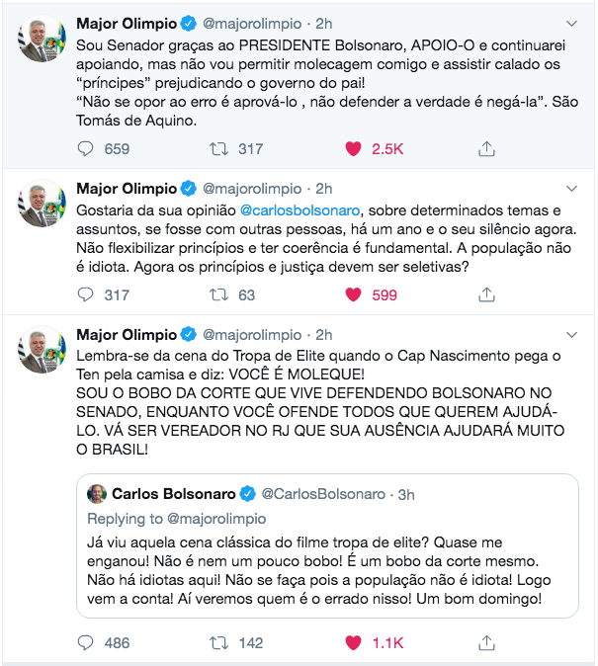
Task: Reply to the third tweet with 486 replies
Action: pyautogui.click(x=87, y=642)
